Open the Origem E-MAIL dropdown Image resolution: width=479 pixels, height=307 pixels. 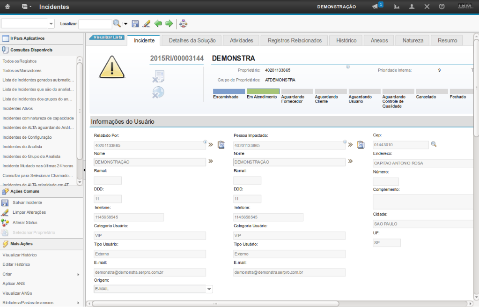(209, 289)
